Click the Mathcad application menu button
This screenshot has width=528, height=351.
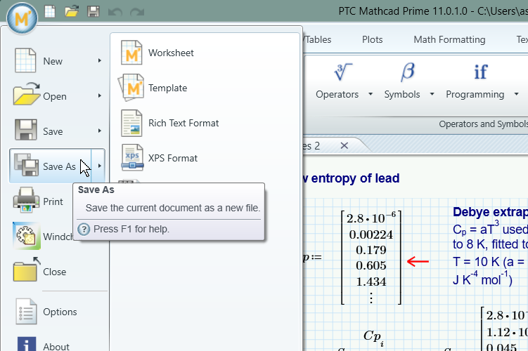click(22, 18)
